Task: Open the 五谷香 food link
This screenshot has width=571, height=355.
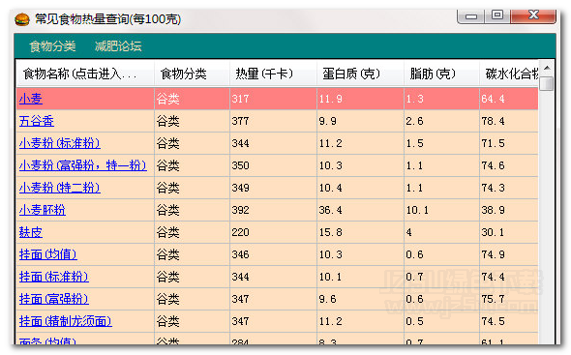Action: coord(37,121)
